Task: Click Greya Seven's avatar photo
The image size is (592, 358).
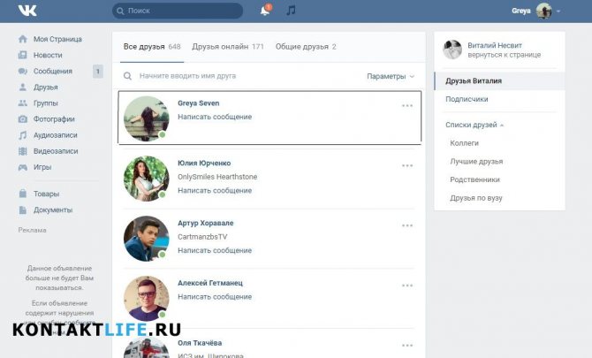Action: [147, 118]
